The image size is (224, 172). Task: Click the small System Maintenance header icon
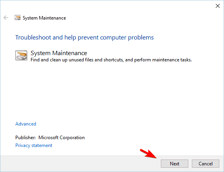17,18
